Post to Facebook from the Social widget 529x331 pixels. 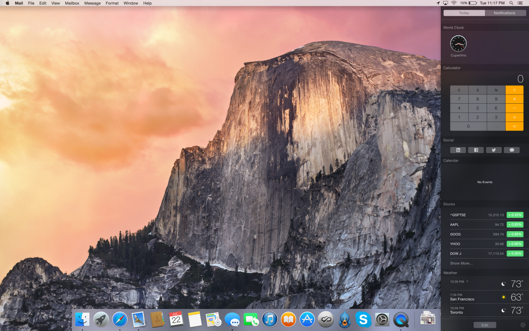coord(476,150)
